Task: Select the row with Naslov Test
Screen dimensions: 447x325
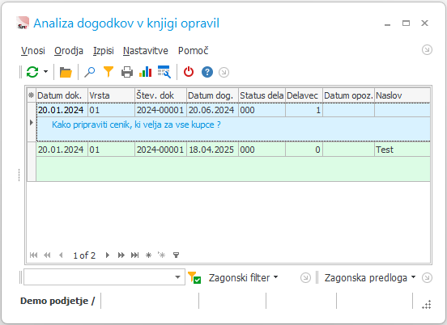Action: (233, 162)
